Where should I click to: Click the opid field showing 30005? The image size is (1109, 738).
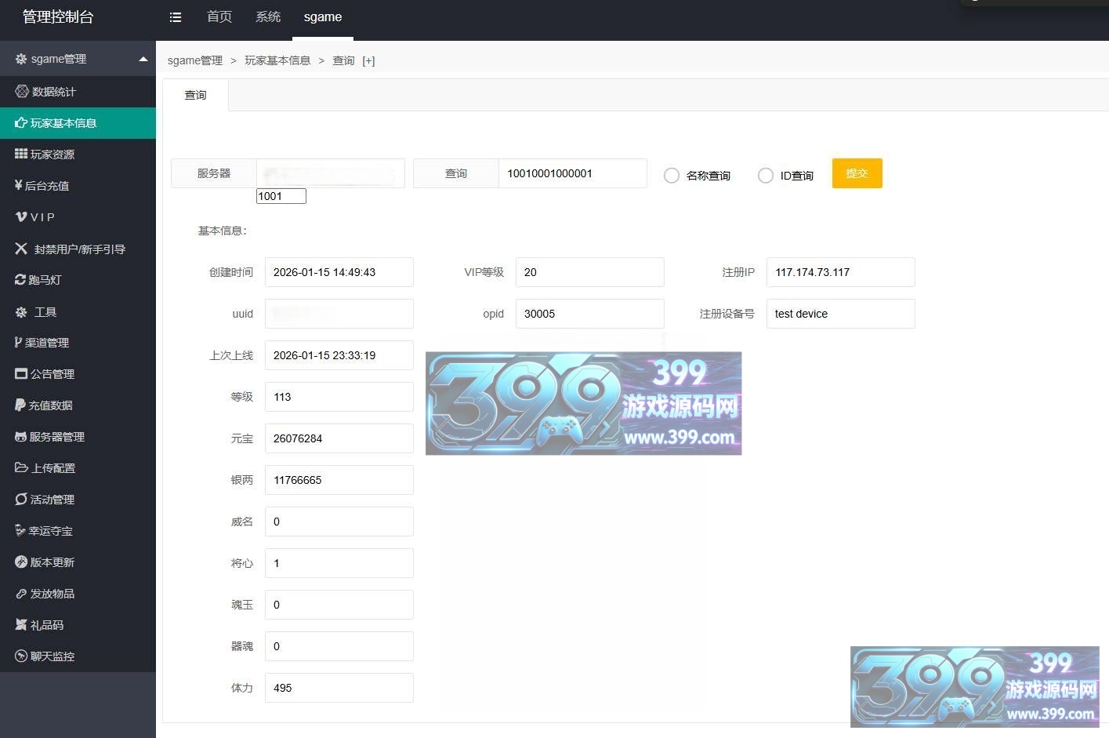[x=590, y=314]
